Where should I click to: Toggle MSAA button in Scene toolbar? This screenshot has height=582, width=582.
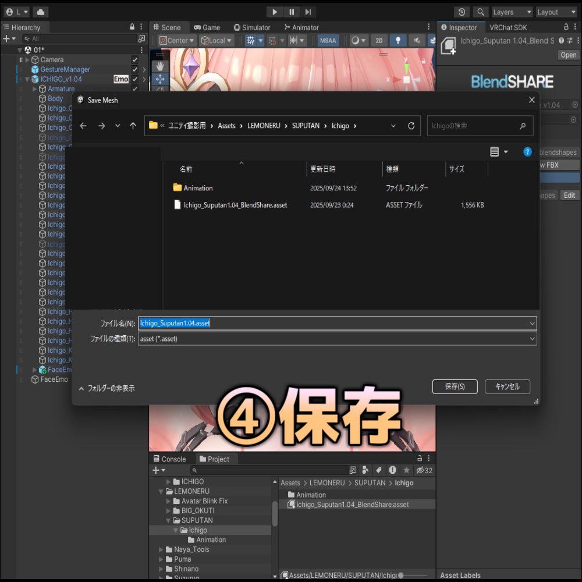coord(328,41)
